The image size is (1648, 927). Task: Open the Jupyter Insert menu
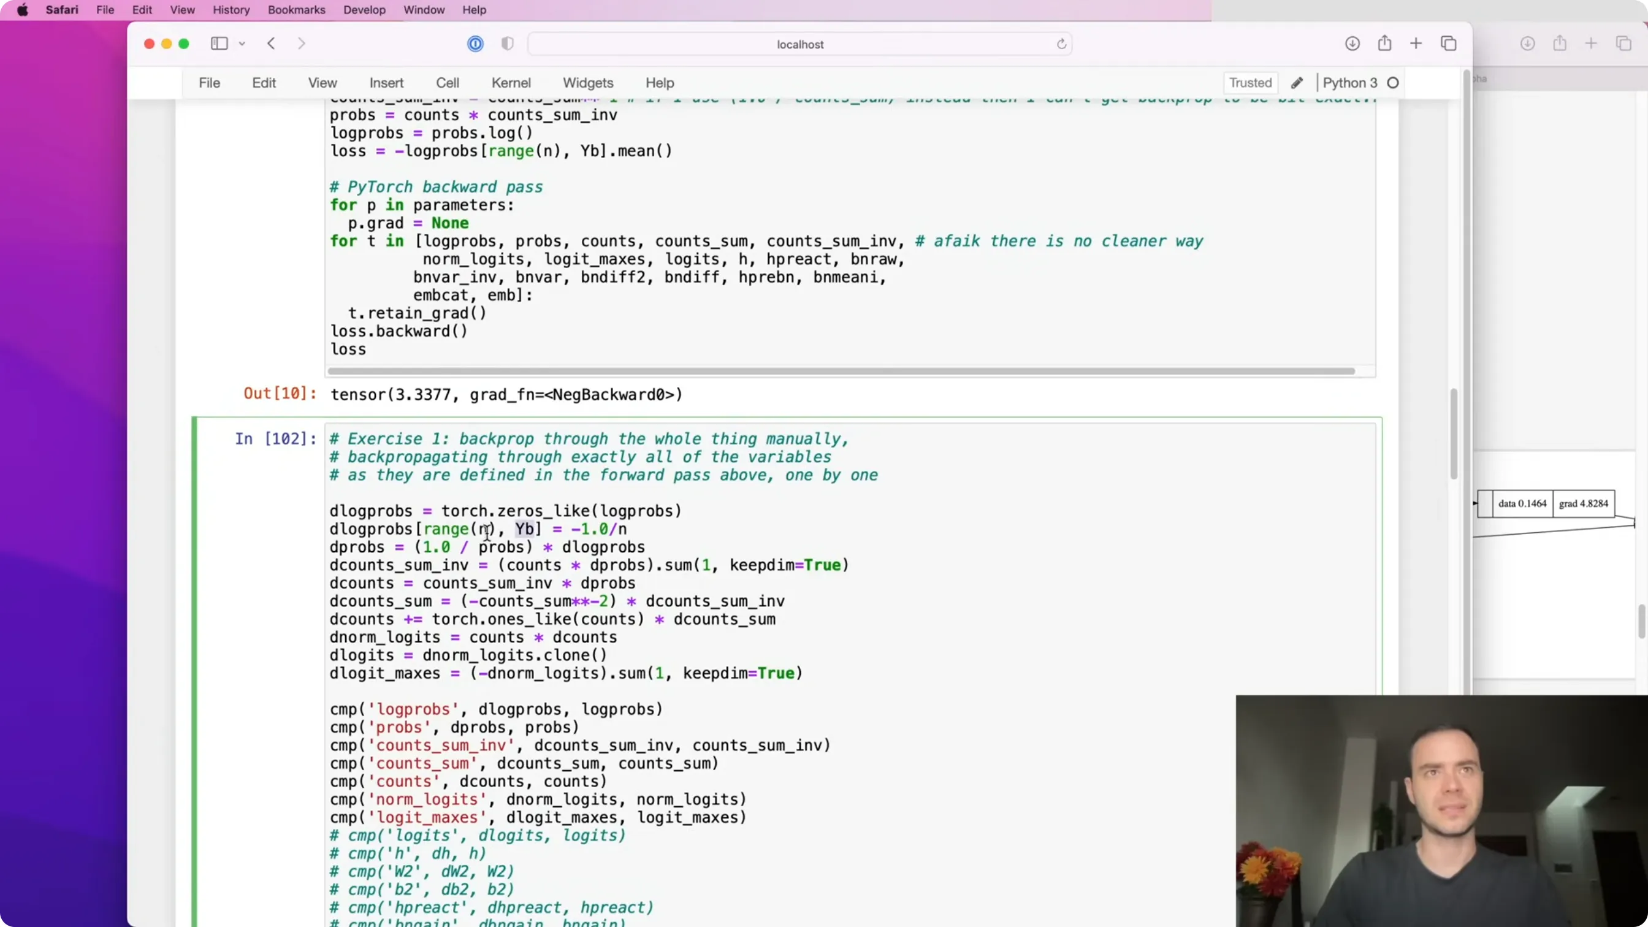pos(386,83)
